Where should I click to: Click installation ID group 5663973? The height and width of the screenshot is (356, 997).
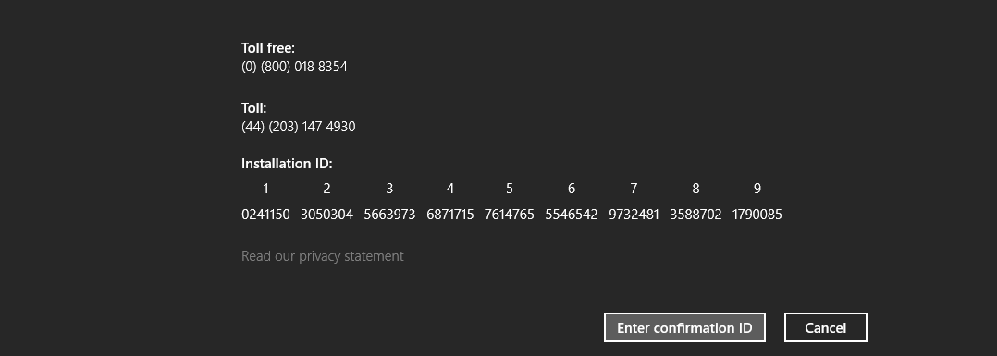point(389,215)
